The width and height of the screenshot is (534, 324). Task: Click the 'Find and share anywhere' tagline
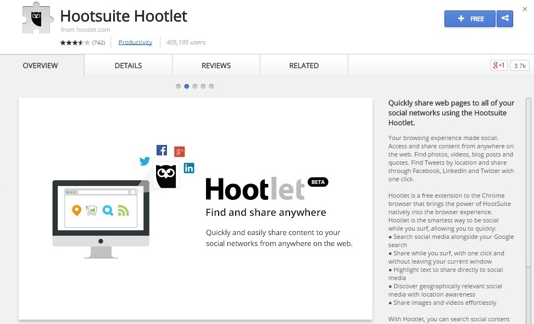click(x=266, y=213)
